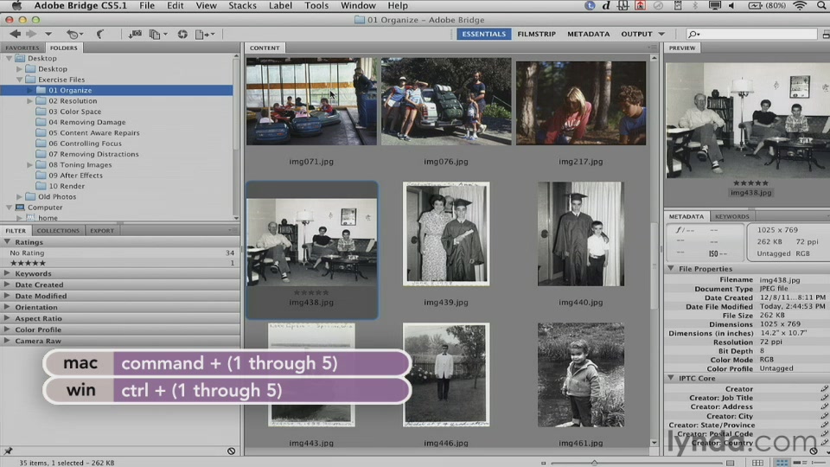This screenshot has width=830, height=467.
Task: Open the Folders tab
Action: click(63, 48)
